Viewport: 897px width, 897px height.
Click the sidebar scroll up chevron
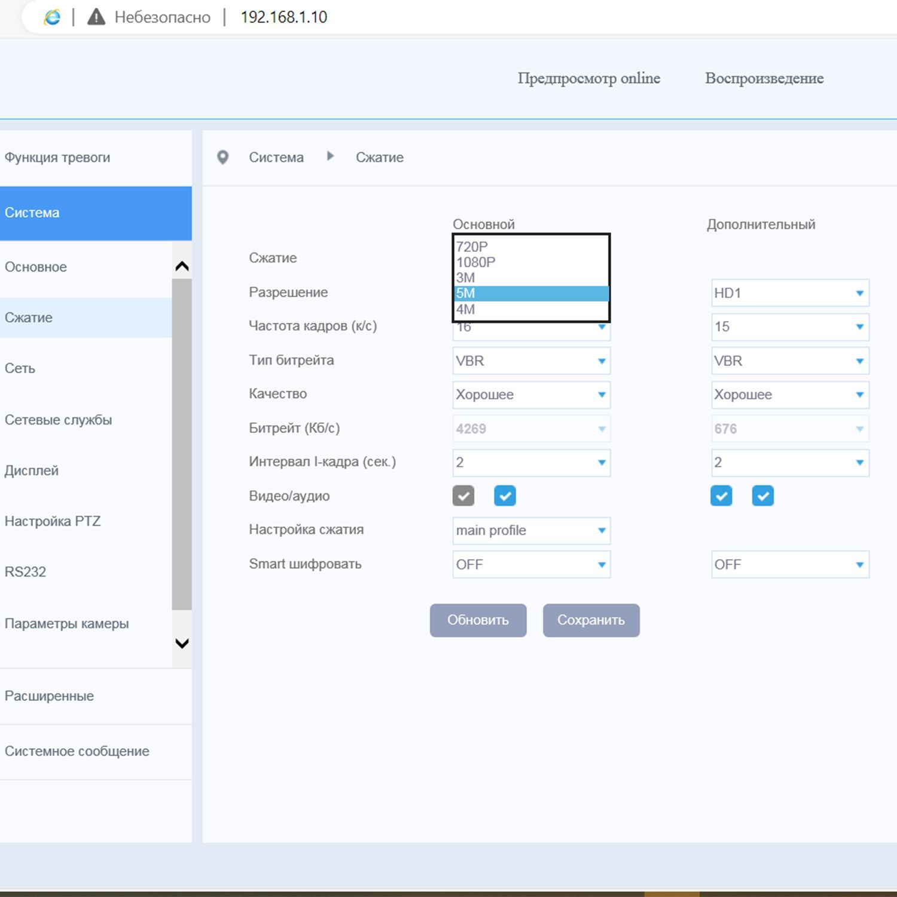click(x=182, y=266)
